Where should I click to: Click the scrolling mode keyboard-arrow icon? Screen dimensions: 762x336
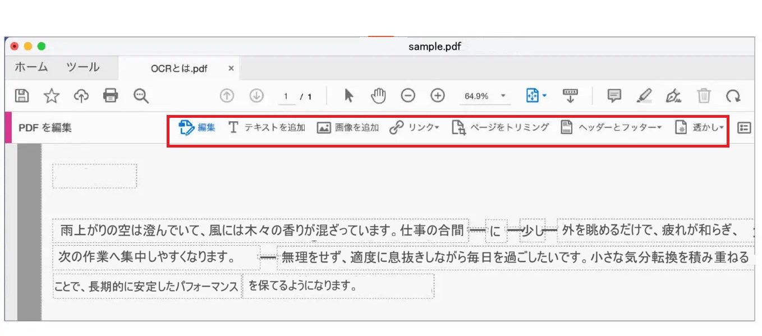(x=570, y=96)
